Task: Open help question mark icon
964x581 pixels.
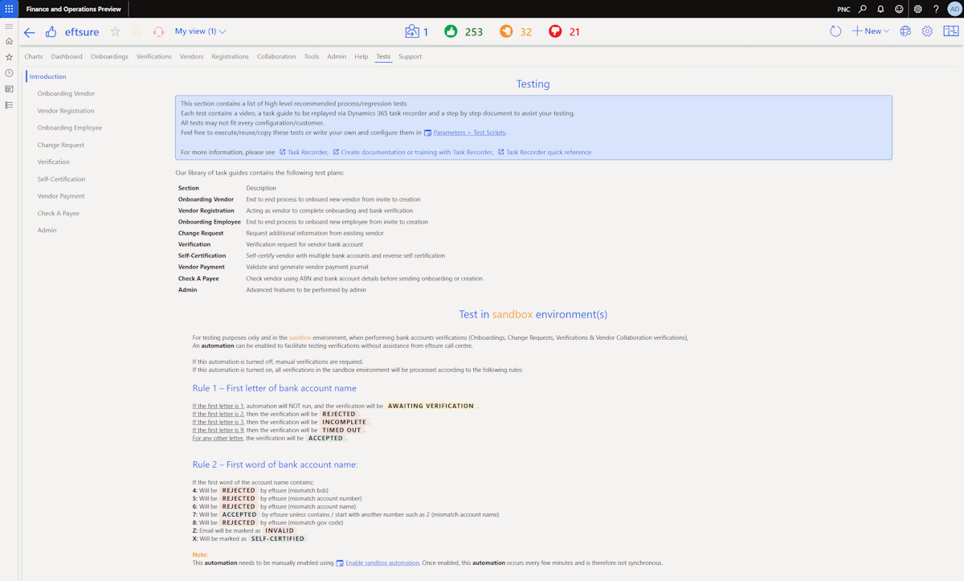Action: point(936,9)
